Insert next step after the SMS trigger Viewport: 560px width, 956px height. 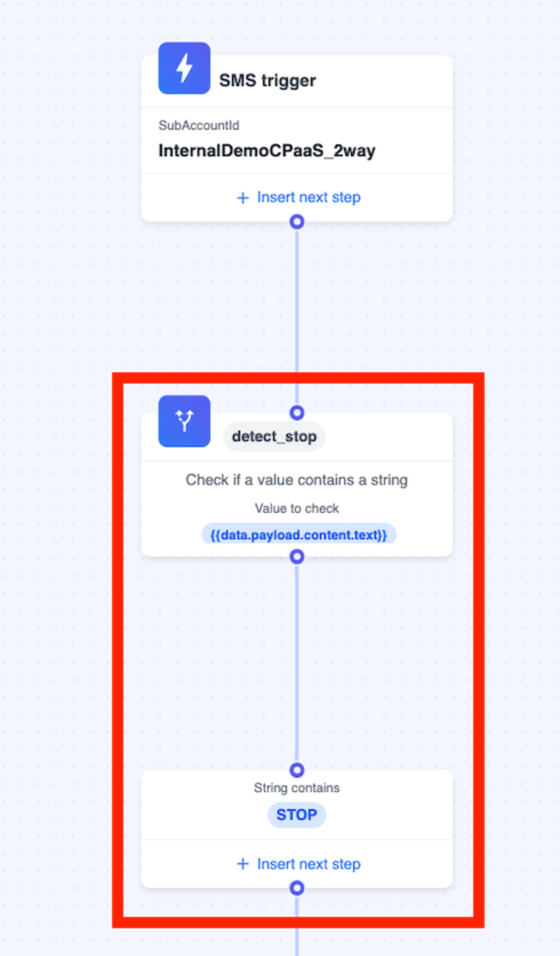pos(308,197)
